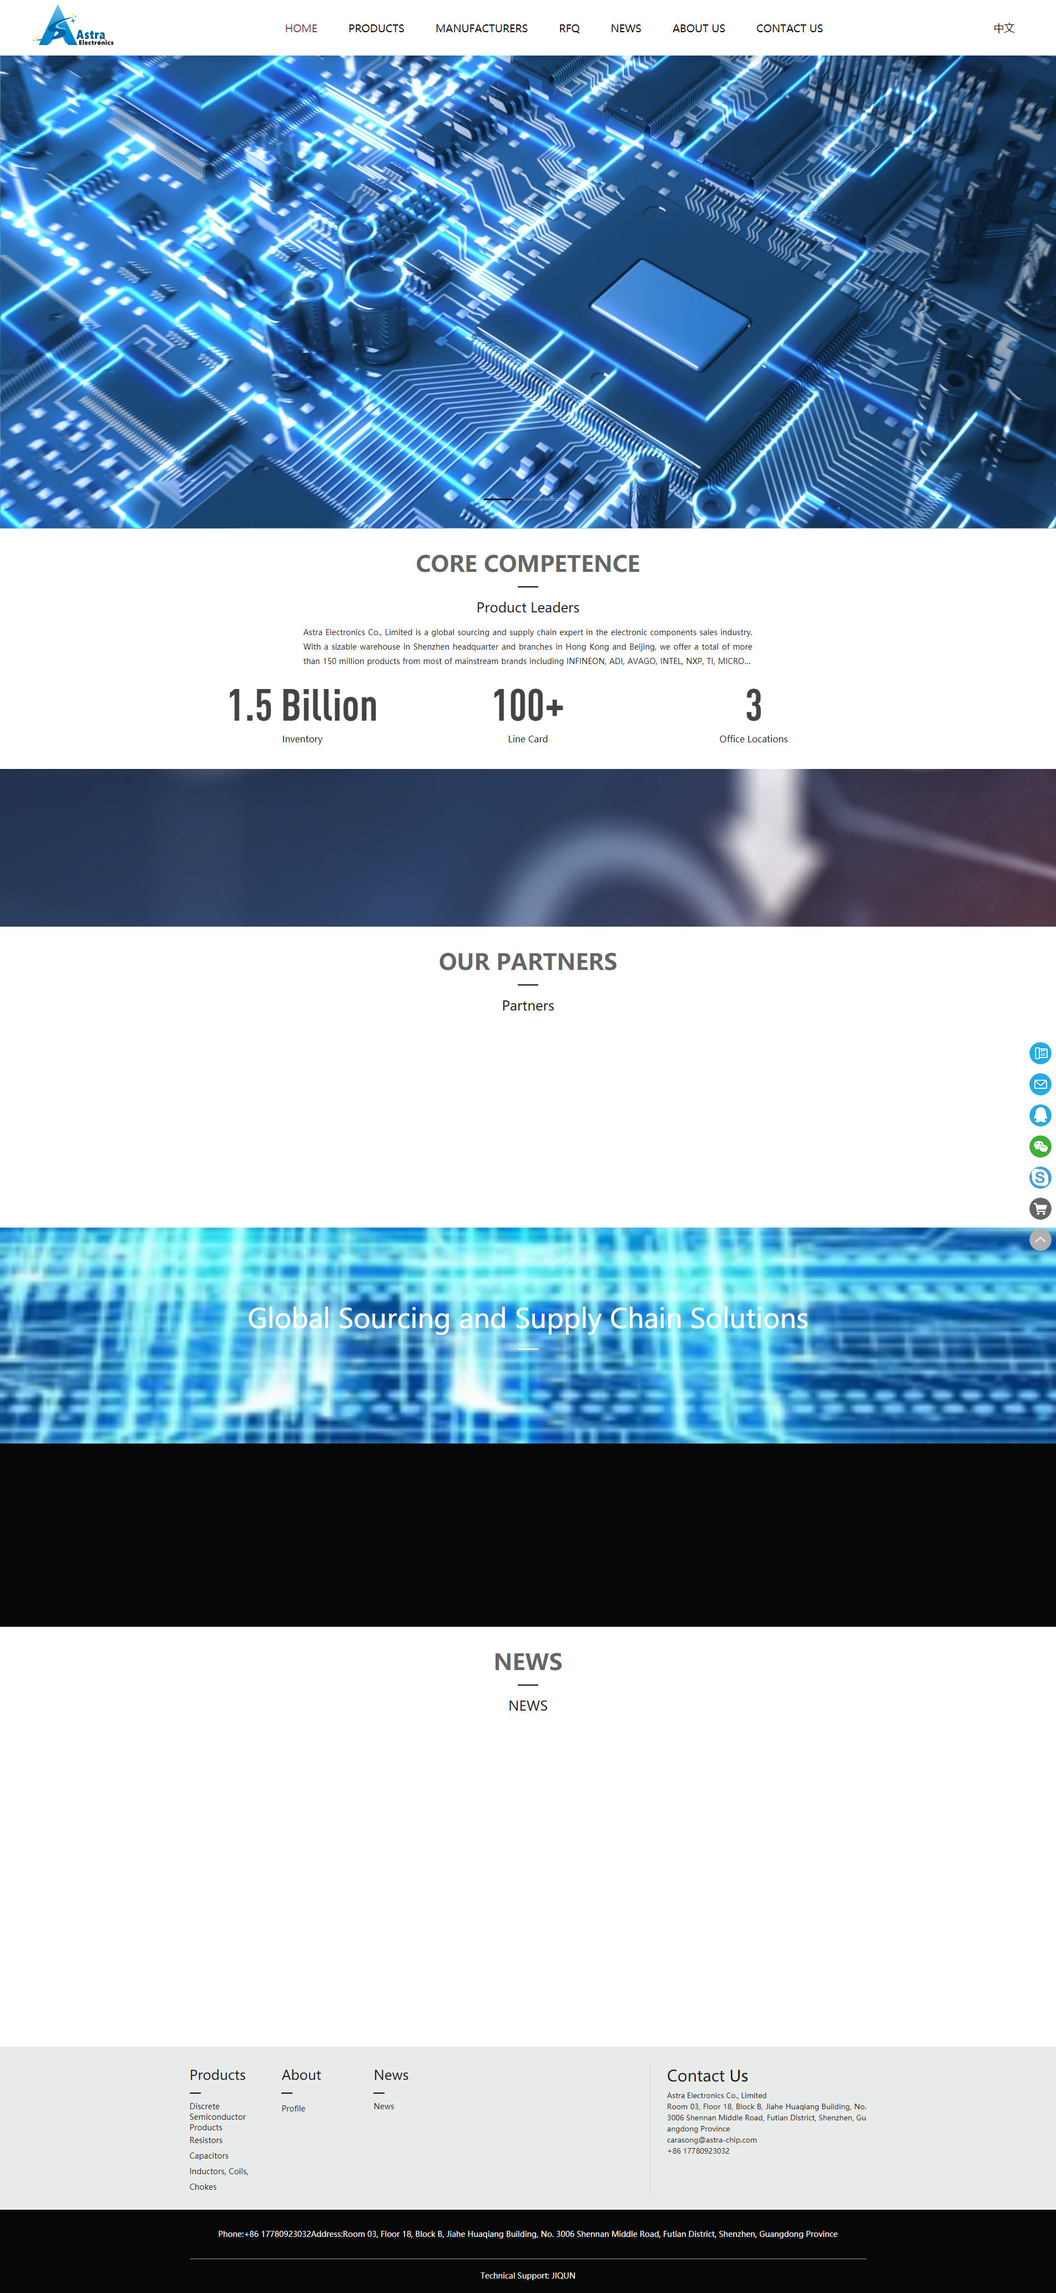Click the back-to-top arrow button
Screen dimensions: 1056x2293
click(1039, 1239)
